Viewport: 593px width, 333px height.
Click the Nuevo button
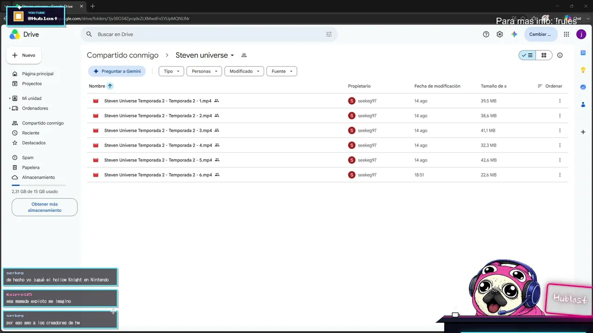pos(24,55)
